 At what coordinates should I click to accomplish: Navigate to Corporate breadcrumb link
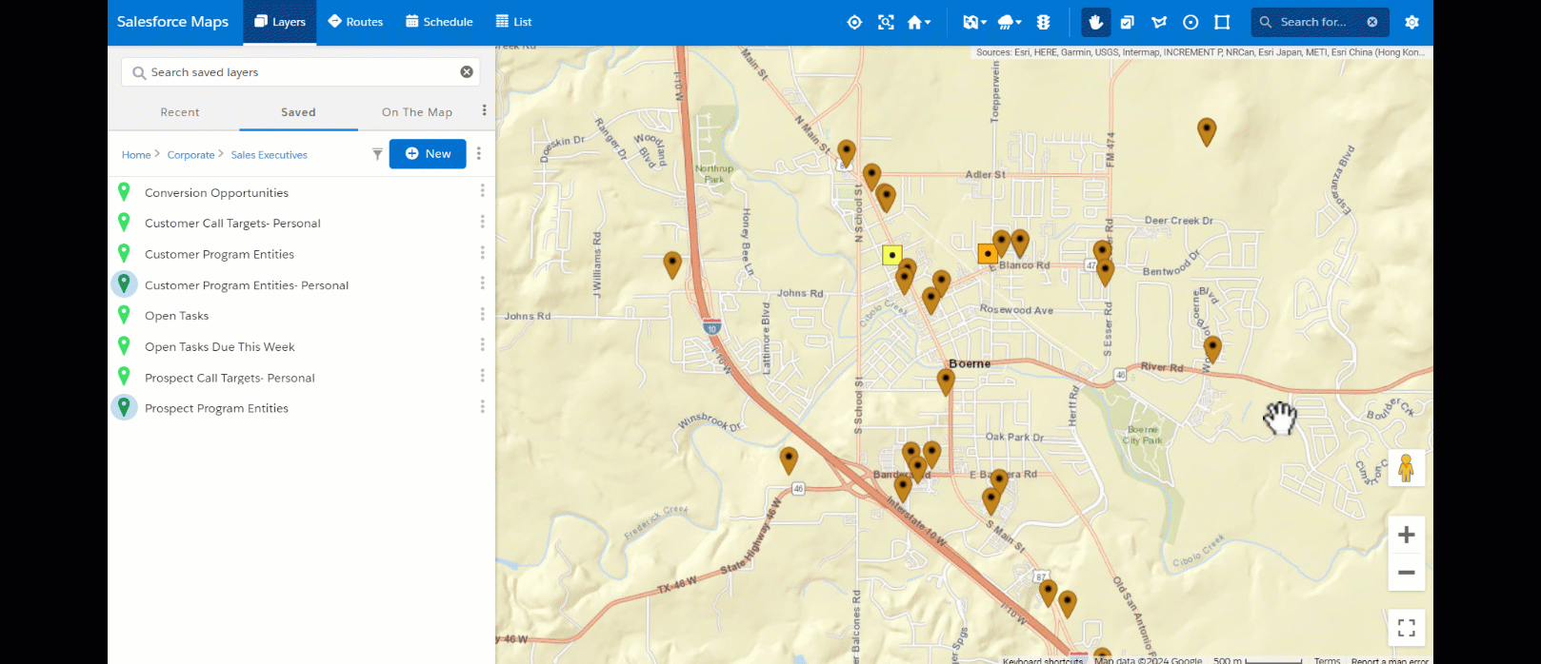tap(190, 155)
